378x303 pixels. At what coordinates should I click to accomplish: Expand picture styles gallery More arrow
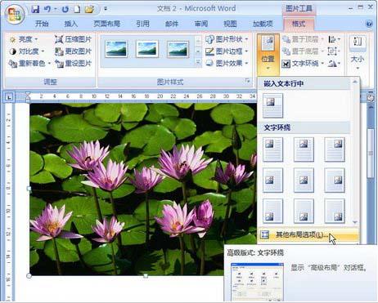click(198, 63)
